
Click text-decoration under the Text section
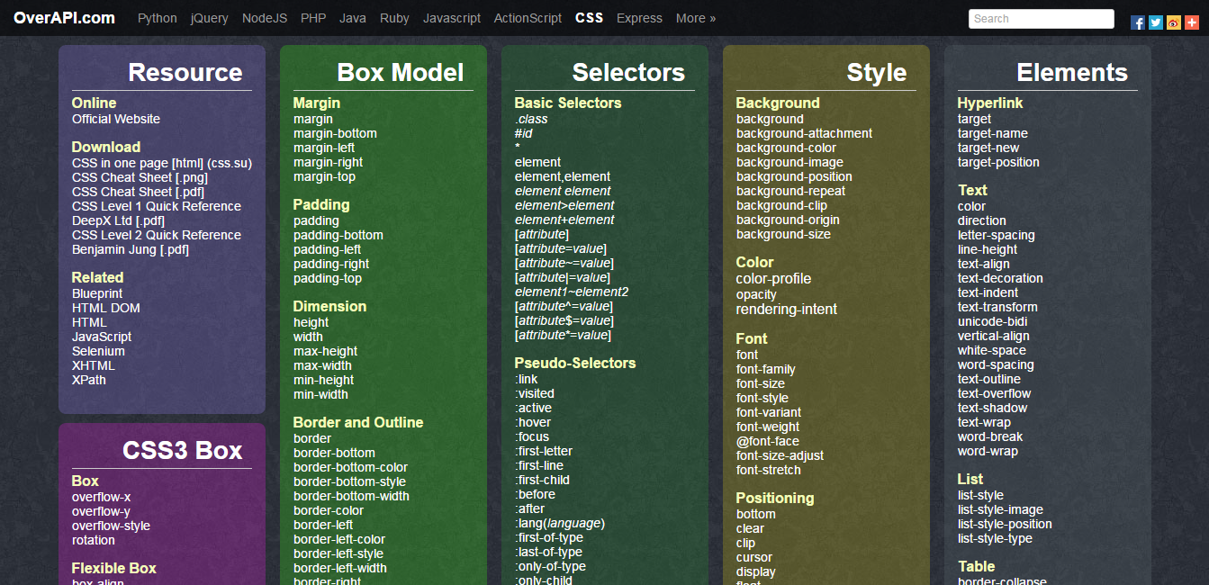[1000, 278]
